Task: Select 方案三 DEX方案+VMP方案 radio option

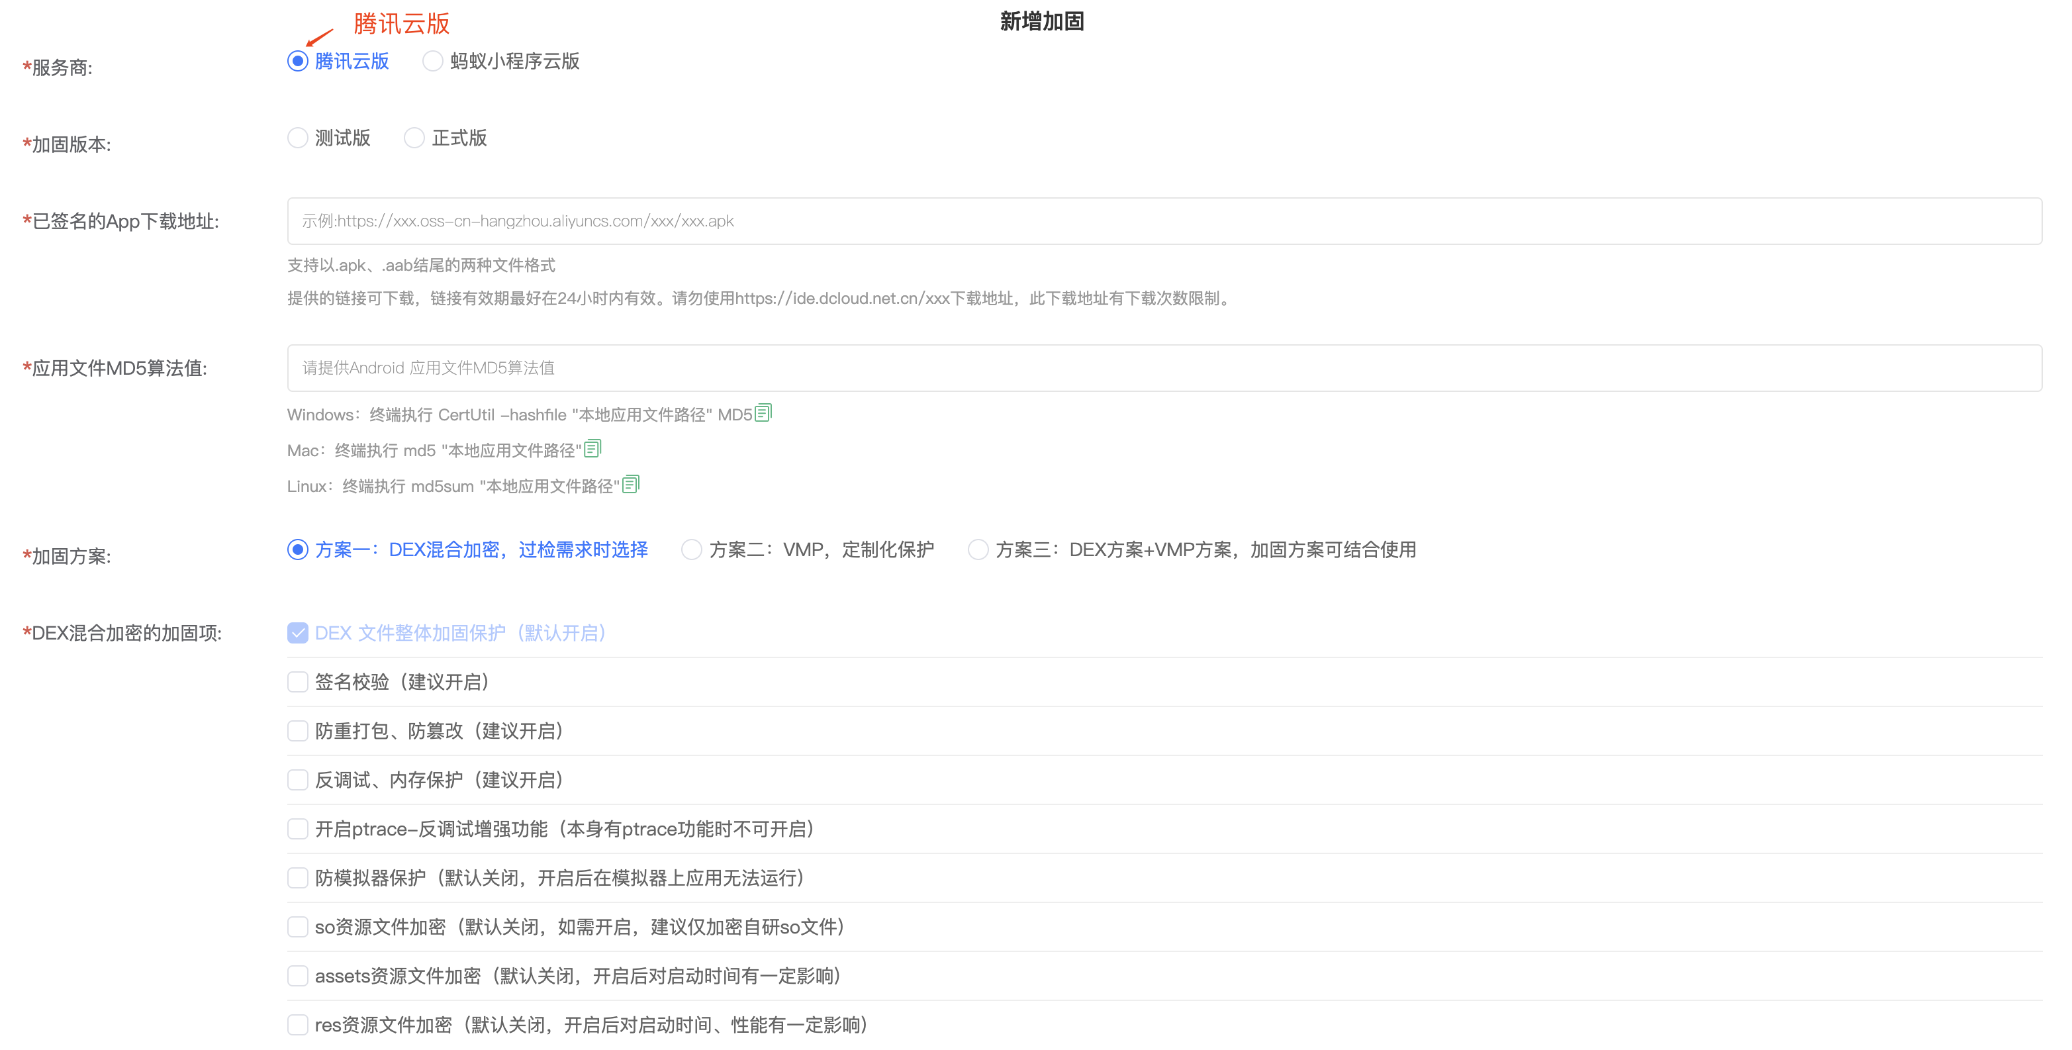Action: pos(978,549)
